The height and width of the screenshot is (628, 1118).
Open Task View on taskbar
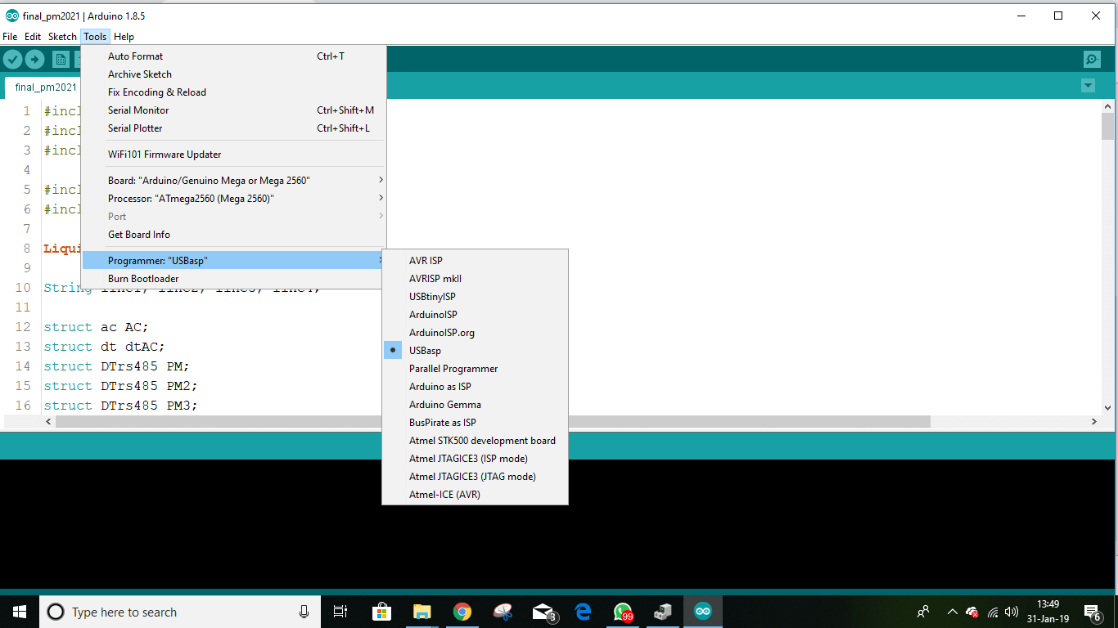(340, 612)
